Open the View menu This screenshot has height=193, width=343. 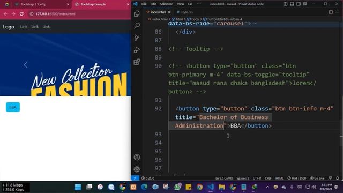pos(181,4)
